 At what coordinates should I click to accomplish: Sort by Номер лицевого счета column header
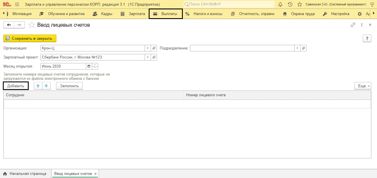pyautogui.click(x=277, y=95)
